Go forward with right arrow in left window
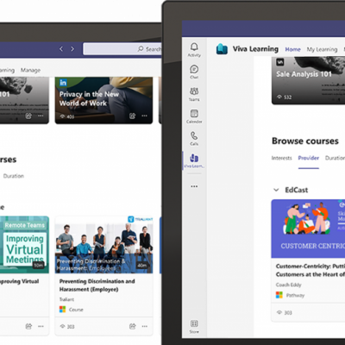Screen dimensions: 345x345 coord(72,49)
